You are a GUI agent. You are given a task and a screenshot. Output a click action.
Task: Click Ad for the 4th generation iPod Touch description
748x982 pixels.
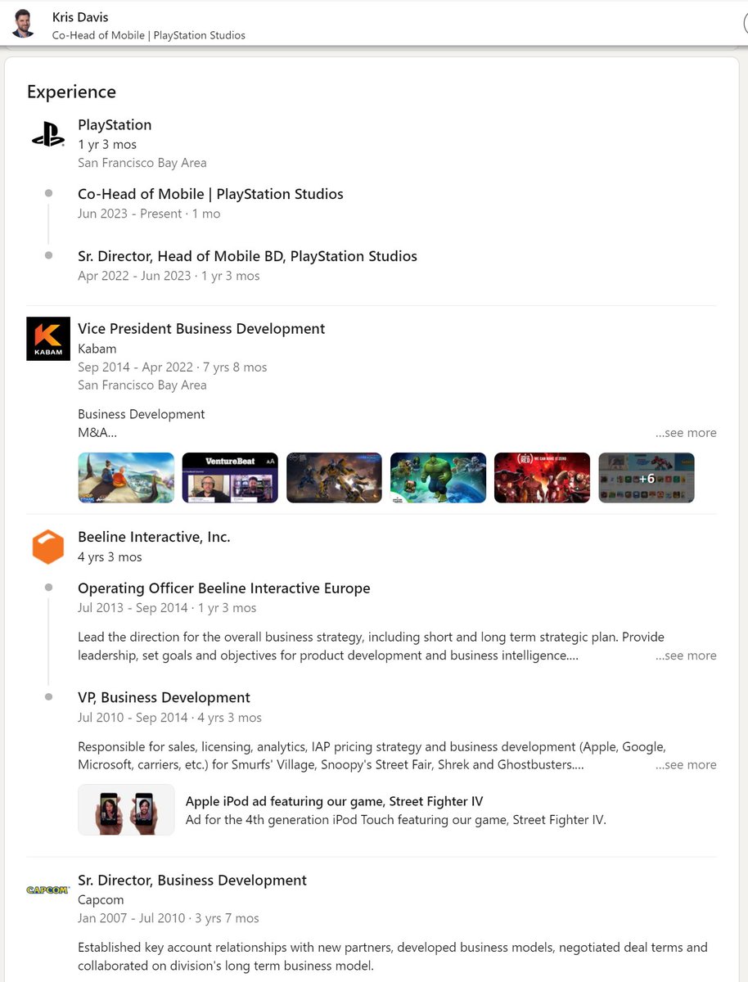click(396, 819)
